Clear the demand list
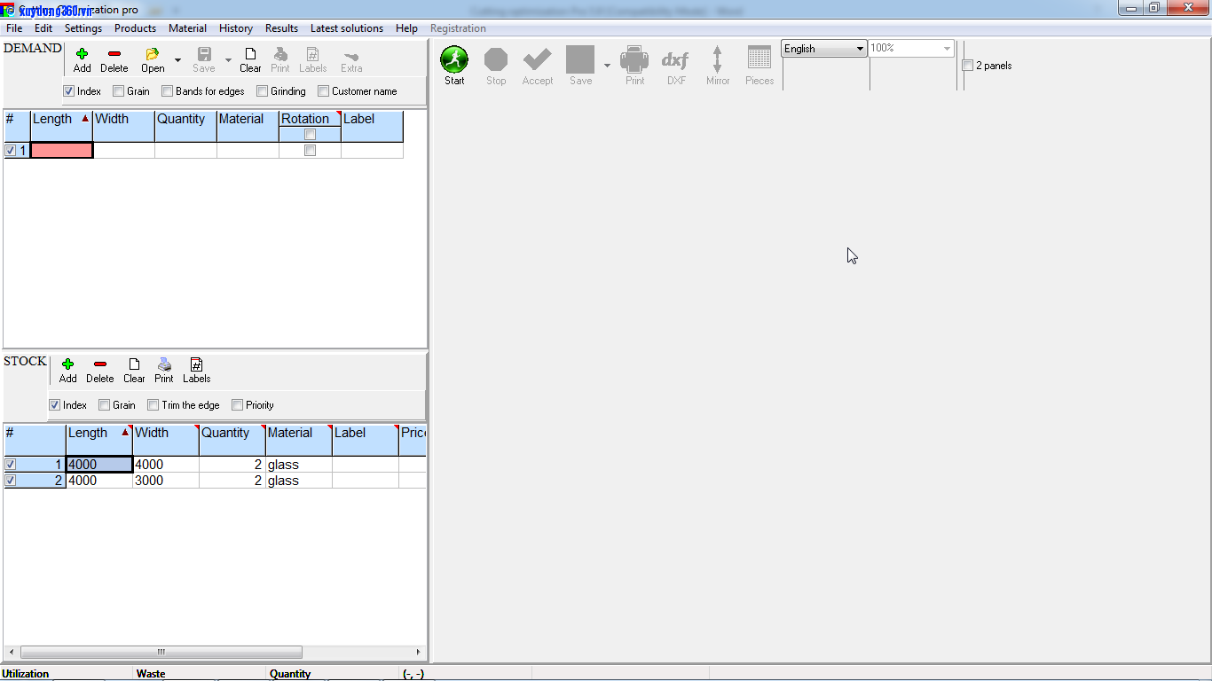The width and height of the screenshot is (1212, 681). pos(250,59)
